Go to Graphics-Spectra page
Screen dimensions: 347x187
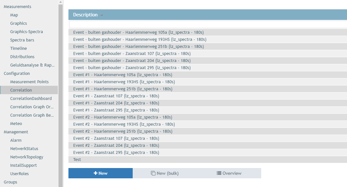point(26,31)
